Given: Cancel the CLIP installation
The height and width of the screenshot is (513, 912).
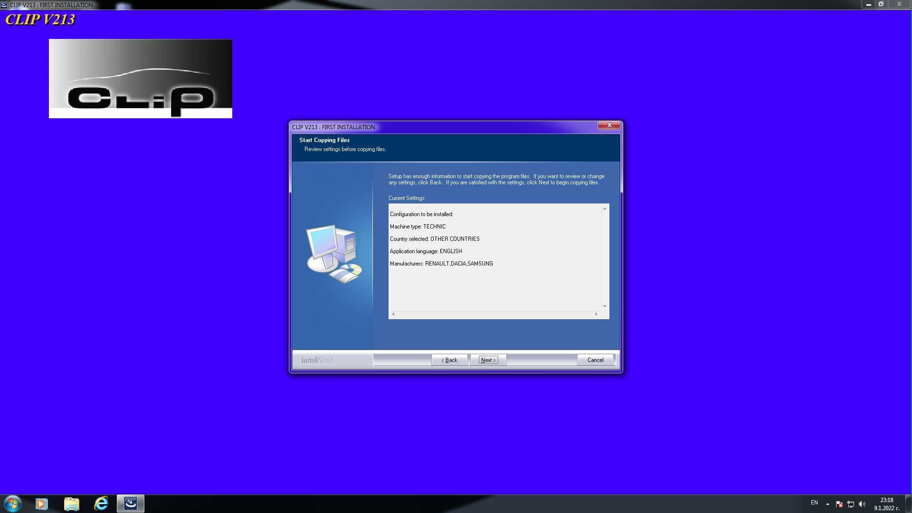Looking at the screenshot, I should coord(595,360).
